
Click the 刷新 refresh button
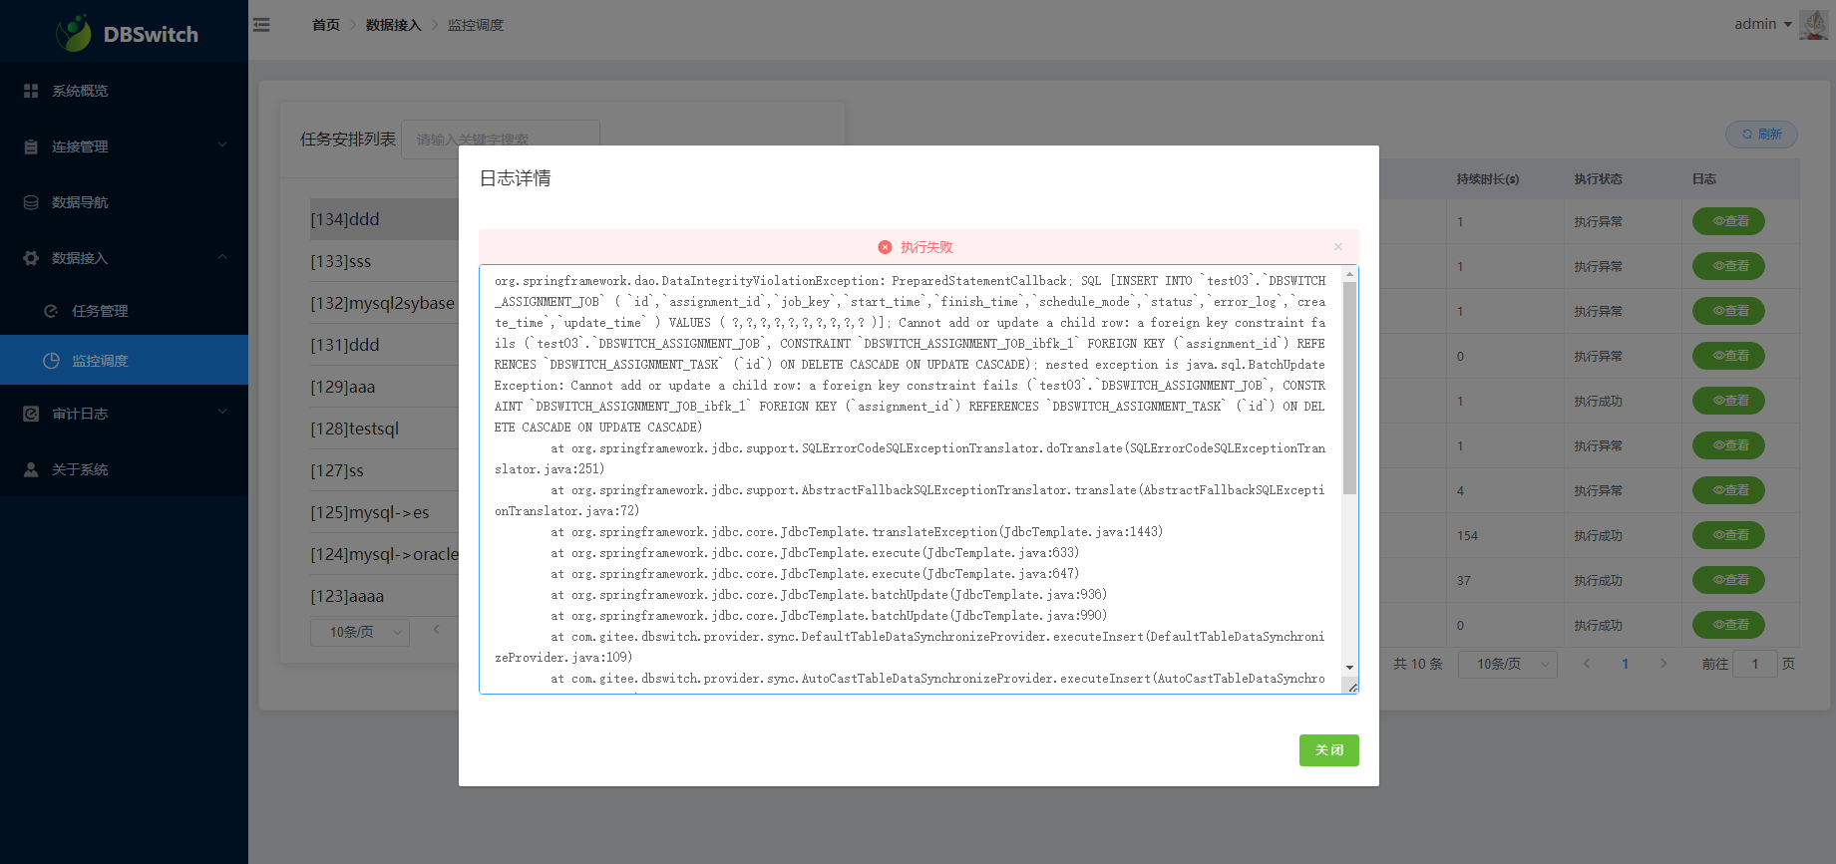tap(1761, 135)
